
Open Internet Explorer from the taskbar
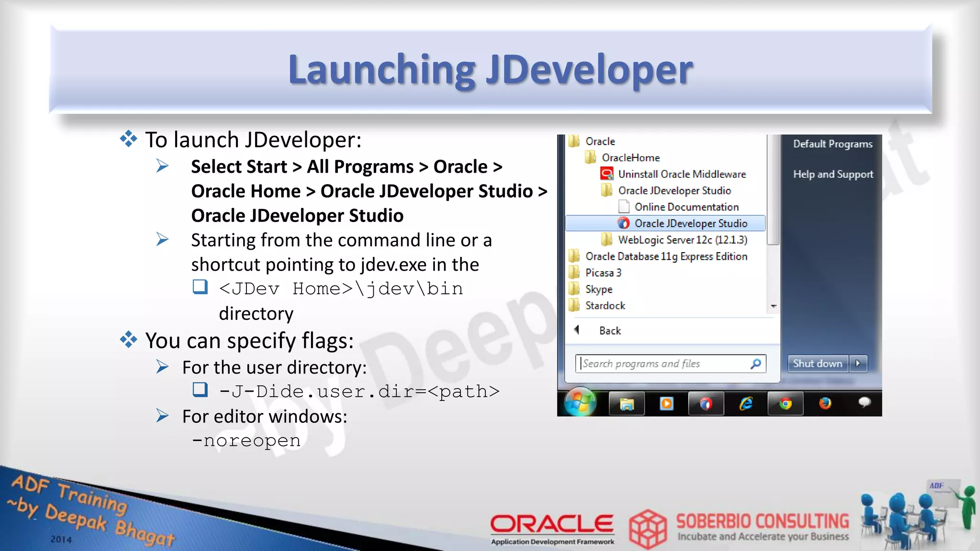click(746, 404)
